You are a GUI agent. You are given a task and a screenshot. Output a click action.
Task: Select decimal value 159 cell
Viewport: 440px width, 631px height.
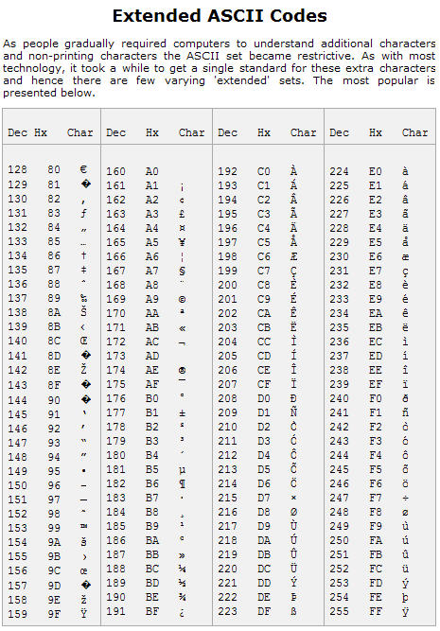click(x=18, y=614)
